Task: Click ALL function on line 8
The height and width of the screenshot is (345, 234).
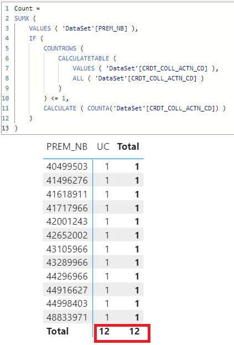Action: click(78, 78)
